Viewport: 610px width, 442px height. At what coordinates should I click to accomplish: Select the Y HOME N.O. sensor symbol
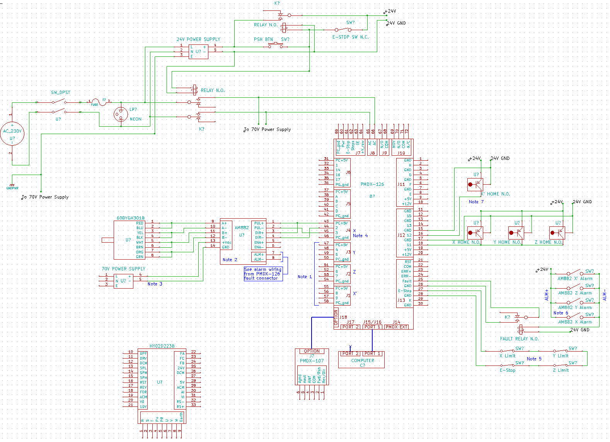tap(516, 233)
